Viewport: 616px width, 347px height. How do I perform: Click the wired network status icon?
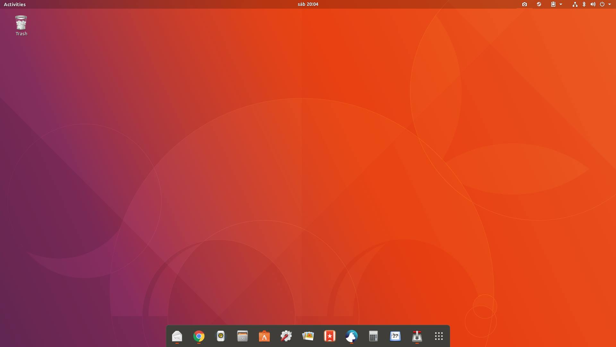coord(575,4)
